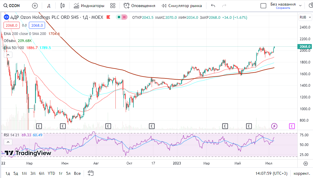The image size is (313, 178).
Task: Start Симулятор рынка replay mode
Action: (x=182, y=6)
